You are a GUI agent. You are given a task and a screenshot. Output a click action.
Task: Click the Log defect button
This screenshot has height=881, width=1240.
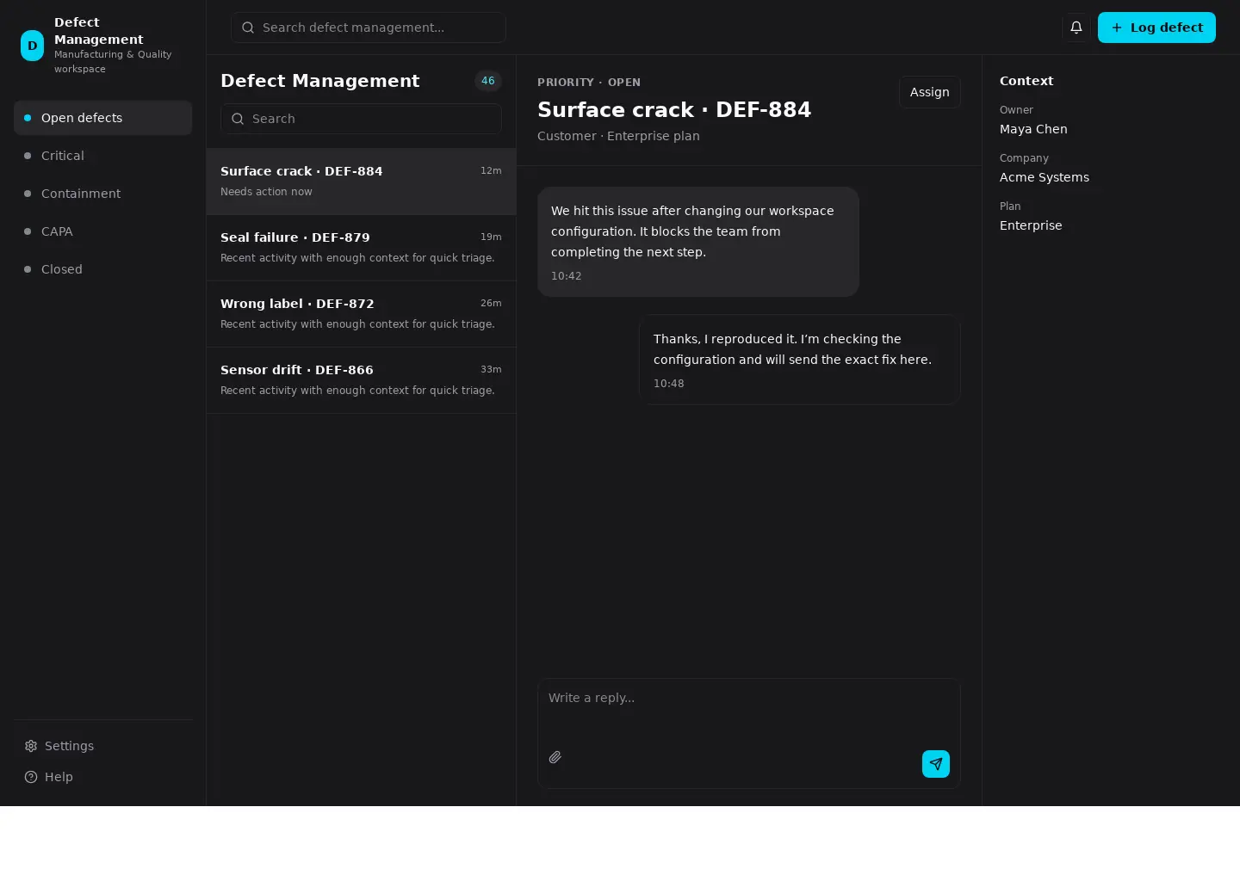1156,28
